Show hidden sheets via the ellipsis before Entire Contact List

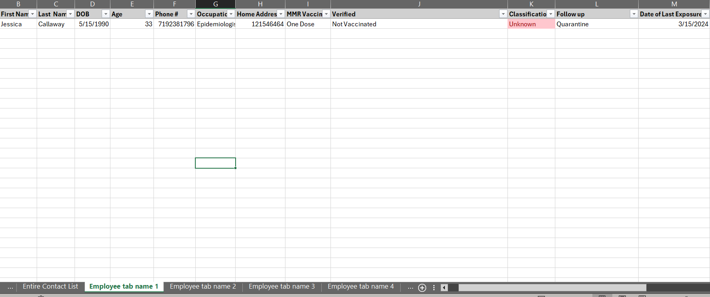click(10, 287)
